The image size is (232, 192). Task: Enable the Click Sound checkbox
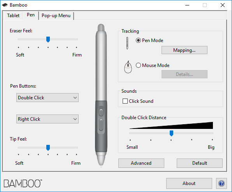pos(125,101)
